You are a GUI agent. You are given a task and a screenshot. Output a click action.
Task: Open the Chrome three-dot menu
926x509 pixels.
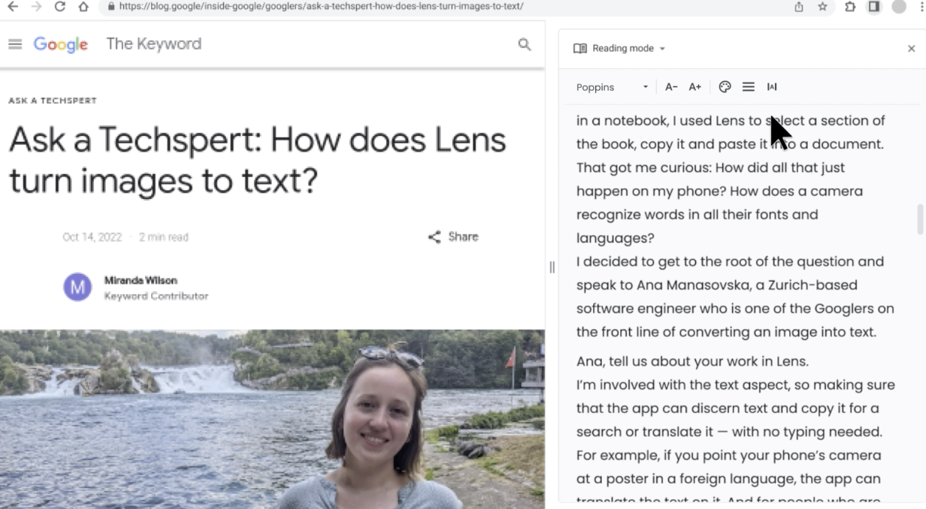tap(921, 7)
